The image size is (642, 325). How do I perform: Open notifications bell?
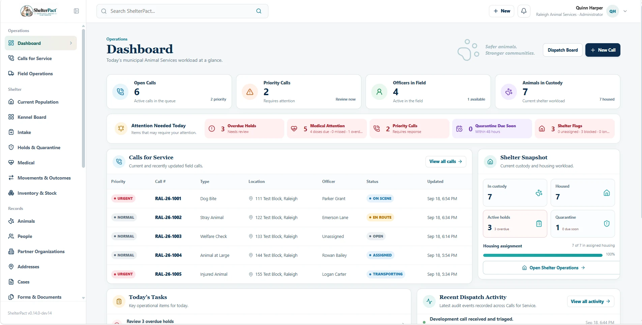tap(524, 11)
